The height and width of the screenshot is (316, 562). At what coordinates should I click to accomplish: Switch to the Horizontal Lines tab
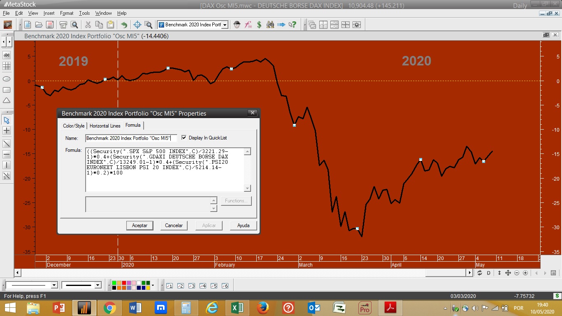coord(105,126)
